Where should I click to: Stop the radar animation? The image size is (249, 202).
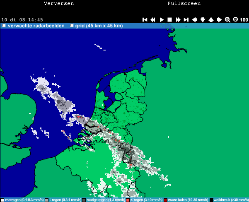click(x=169, y=20)
